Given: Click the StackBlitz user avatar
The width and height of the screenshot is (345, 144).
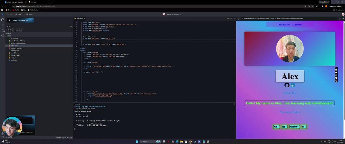Looking at the screenshot, I should click(x=343, y=14).
